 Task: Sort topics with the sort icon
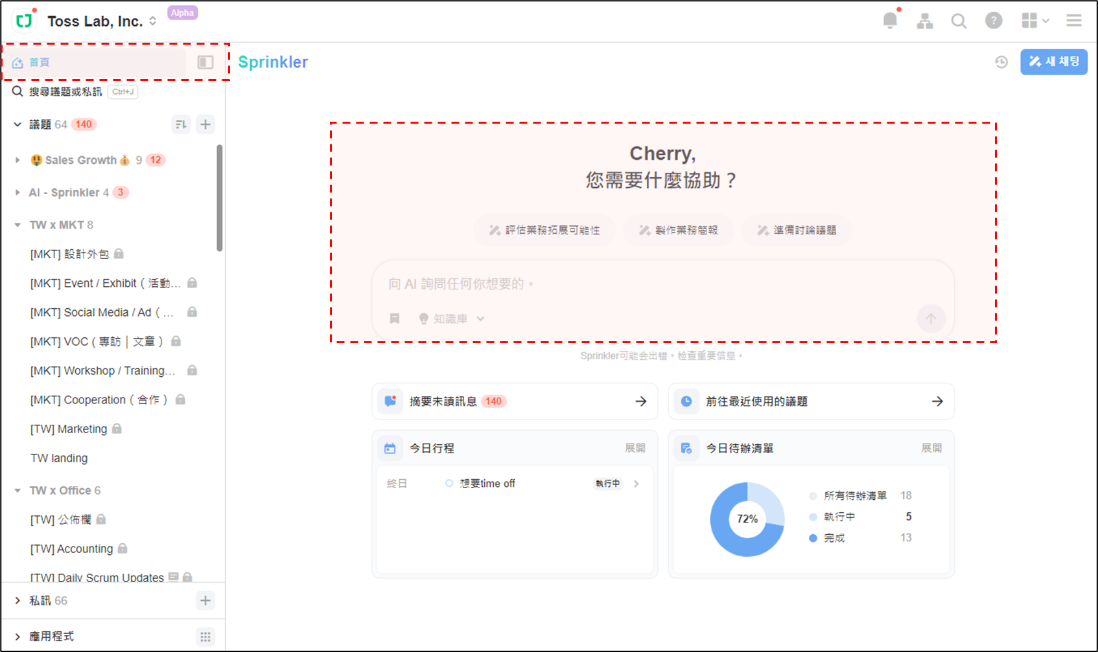pyautogui.click(x=181, y=124)
